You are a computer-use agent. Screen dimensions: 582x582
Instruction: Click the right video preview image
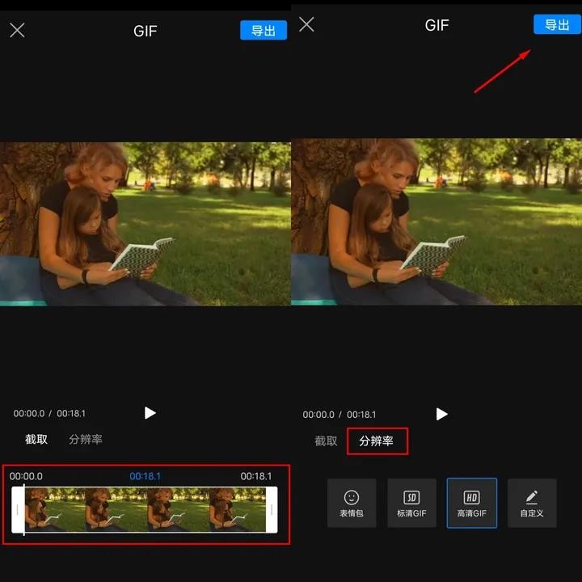[436, 221]
